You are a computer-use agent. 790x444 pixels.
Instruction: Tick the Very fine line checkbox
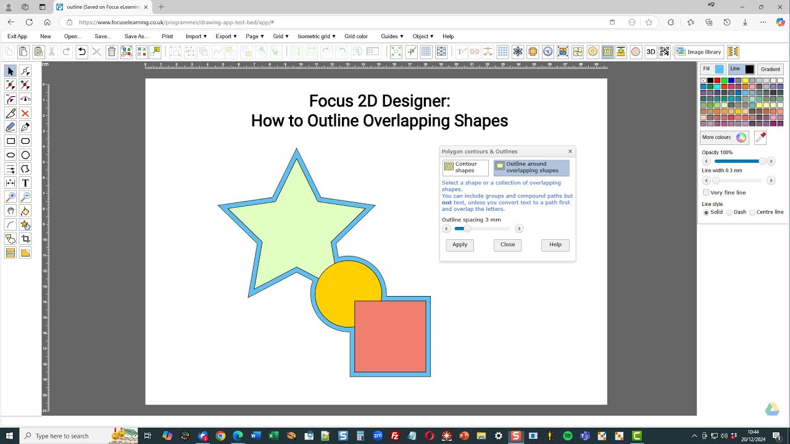click(x=706, y=192)
